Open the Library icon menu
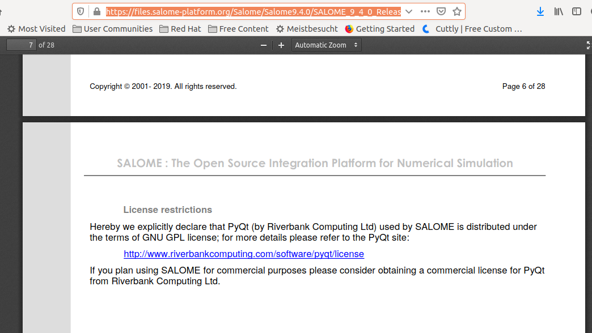592x333 pixels. coord(559,12)
